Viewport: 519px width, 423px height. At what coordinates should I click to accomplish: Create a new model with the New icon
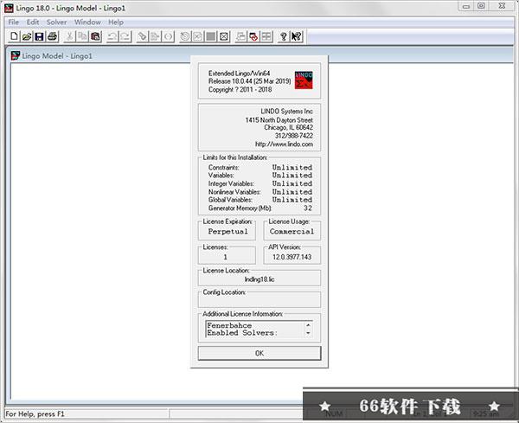pos(14,36)
